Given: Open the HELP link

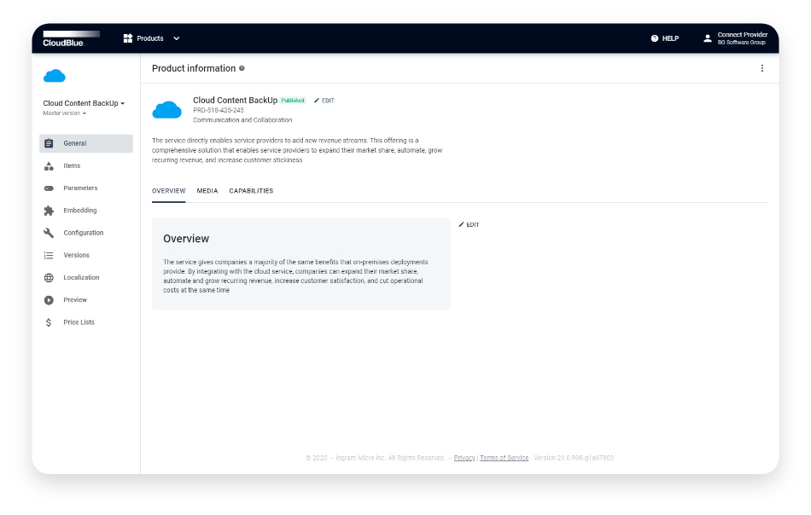Looking at the screenshot, I should click(x=670, y=38).
